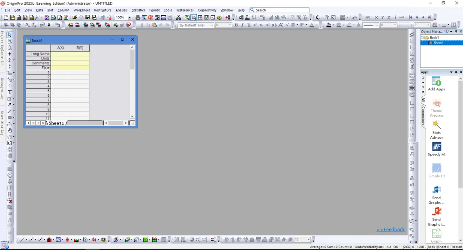The height and width of the screenshot is (250, 463).
Task: Open the Object Manager panel menu arrow
Action: (x=451, y=32)
